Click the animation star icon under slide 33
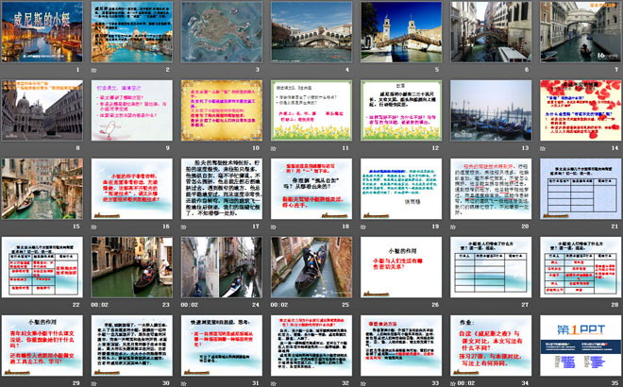The image size is (623, 387). (363, 383)
